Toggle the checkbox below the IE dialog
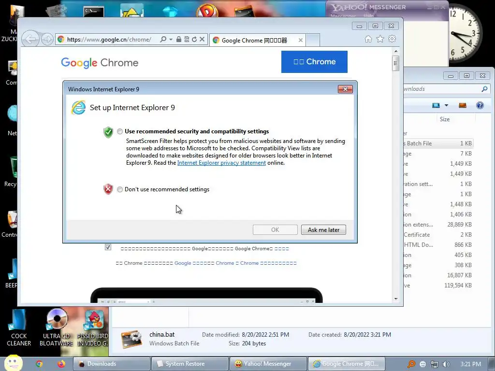The height and width of the screenshot is (371, 495). click(108, 247)
